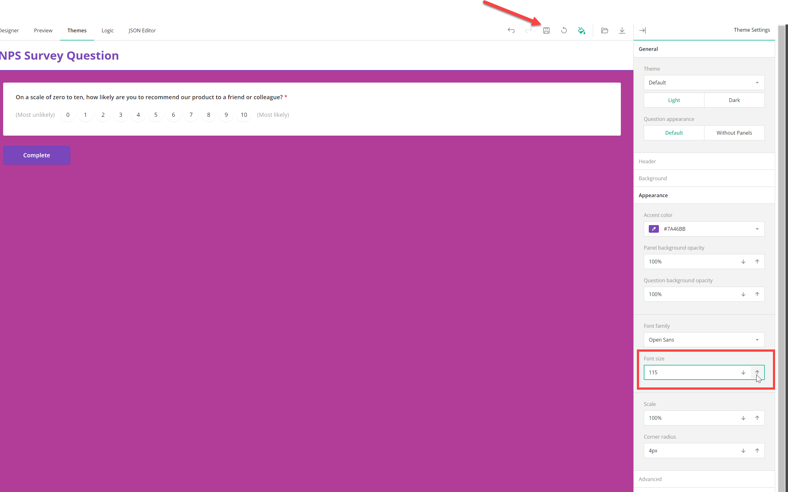Reset the theme to default
788x492 pixels.
(x=564, y=30)
